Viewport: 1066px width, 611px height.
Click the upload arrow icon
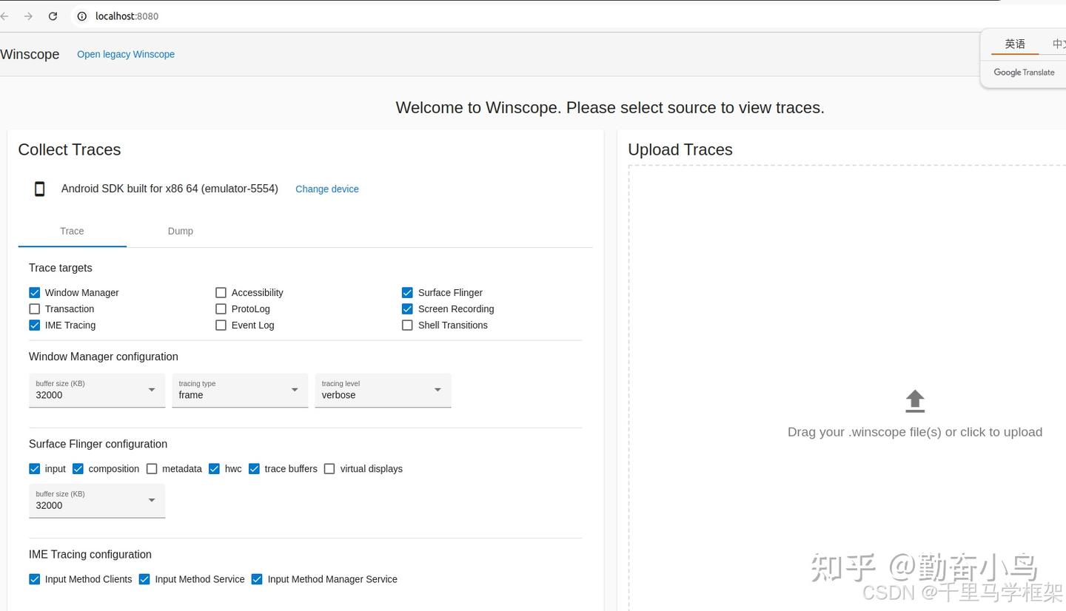pyautogui.click(x=915, y=401)
